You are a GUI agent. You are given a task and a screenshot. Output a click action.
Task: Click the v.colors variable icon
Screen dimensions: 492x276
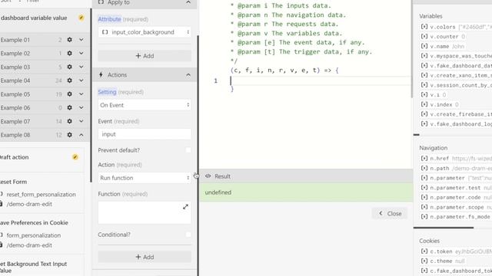tap(424, 27)
